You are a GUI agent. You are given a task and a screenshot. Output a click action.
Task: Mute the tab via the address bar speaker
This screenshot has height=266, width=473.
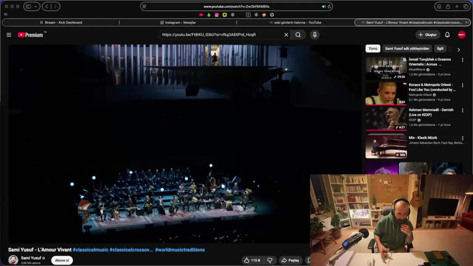point(324,6)
